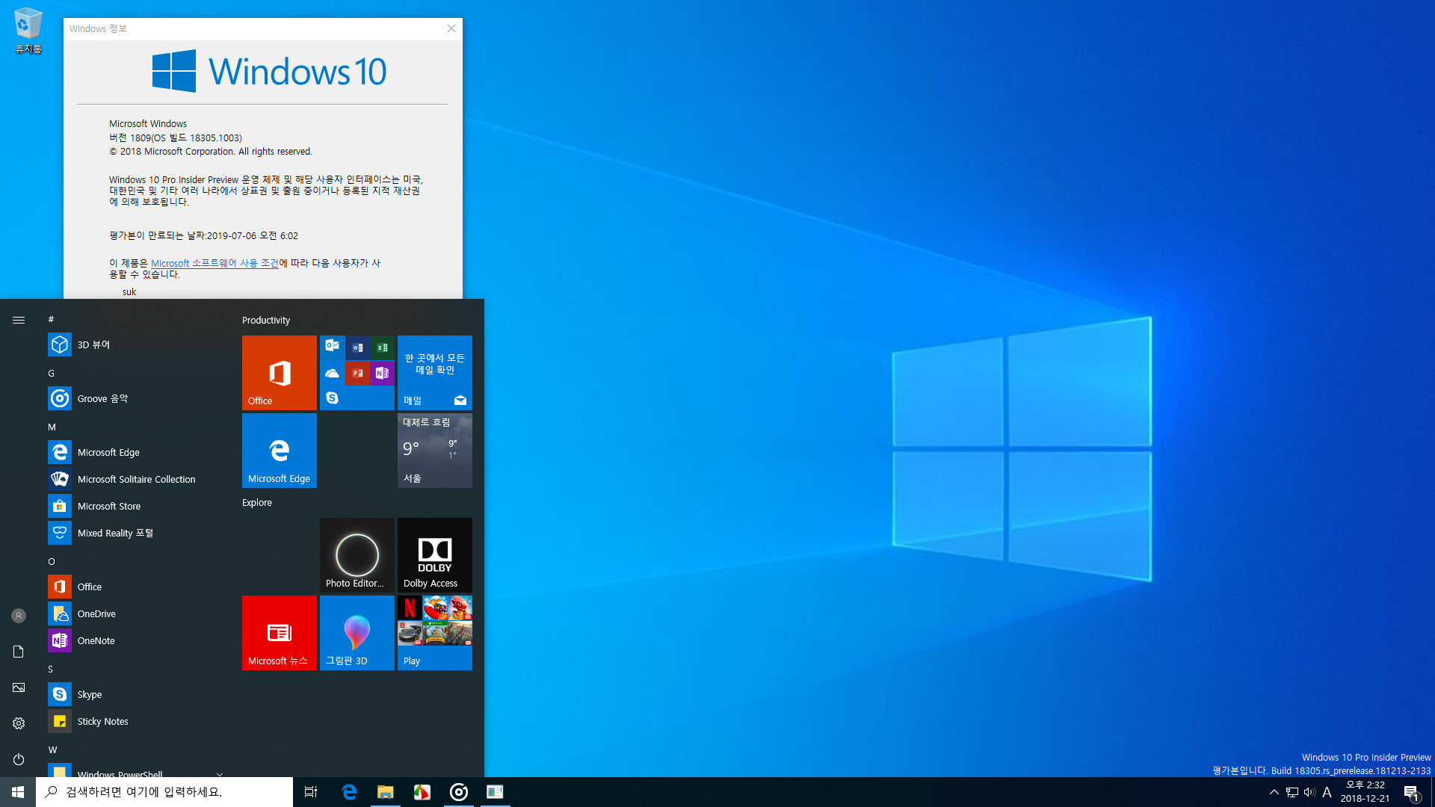Open Office tile in Start menu
The image size is (1435, 807).
[x=279, y=372]
